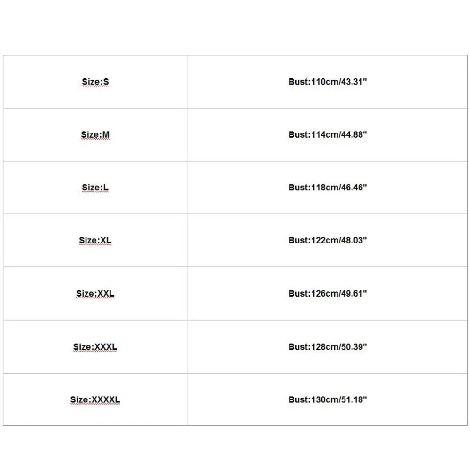Viewport: 470px width, 470px height.
Task: Click empty space left of Size:XXXXL
Action: 37,399
